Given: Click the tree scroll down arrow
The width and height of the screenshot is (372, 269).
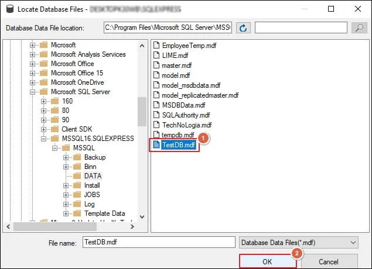Looking at the screenshot, I should 142,216.
